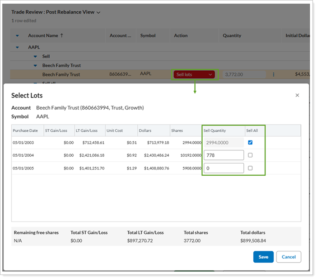Image resolution: width=317 pixels, height=279 pixels.
Task: Check Sell All for the 05/01/2004 lot
Action: coord(250,155)
